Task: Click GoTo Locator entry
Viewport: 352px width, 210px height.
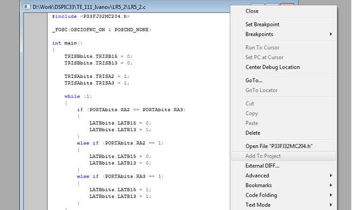Action: point(261,90)
